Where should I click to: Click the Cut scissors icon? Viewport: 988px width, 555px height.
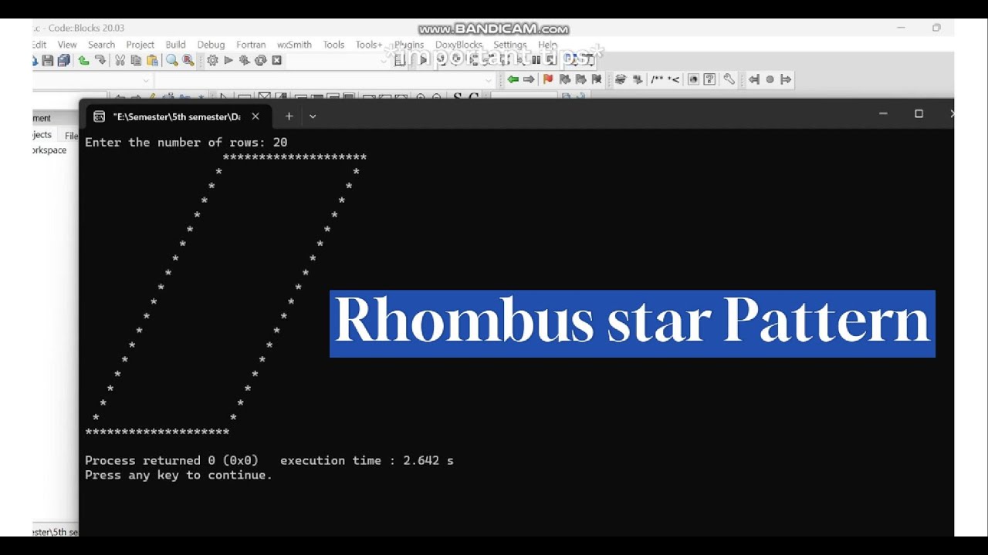click(x=120, y=60)
